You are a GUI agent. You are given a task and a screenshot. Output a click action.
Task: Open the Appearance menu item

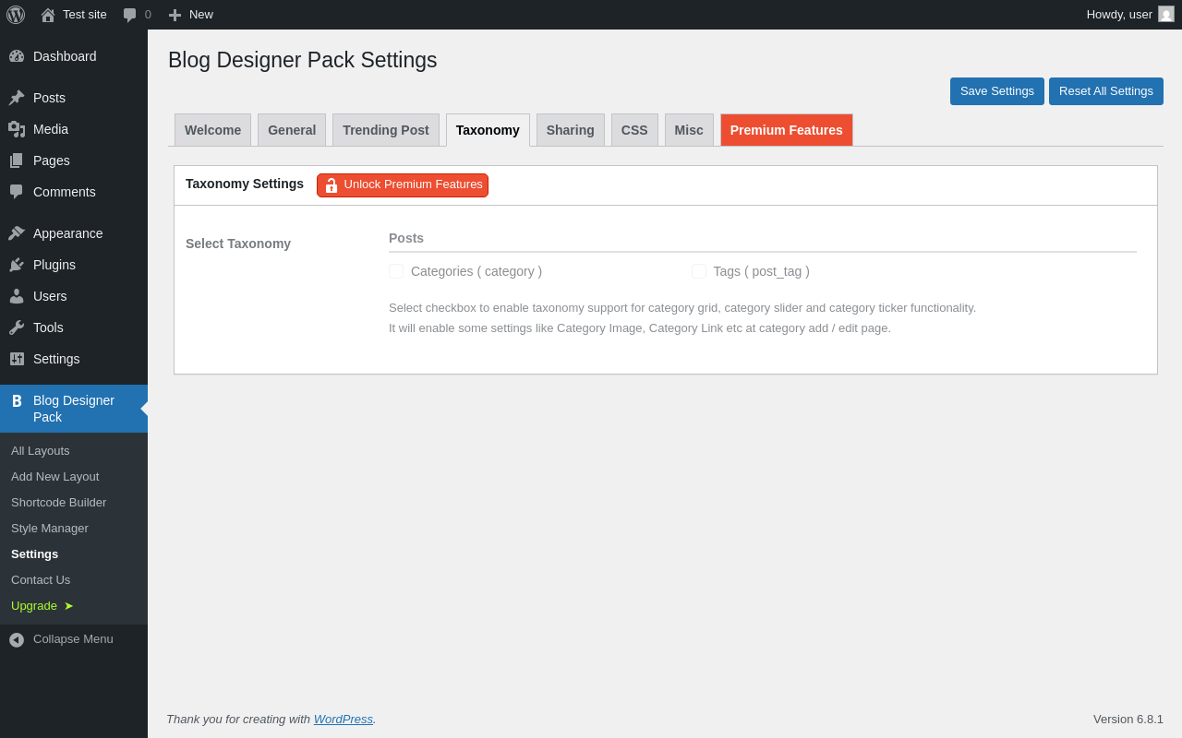pos(74,233)
